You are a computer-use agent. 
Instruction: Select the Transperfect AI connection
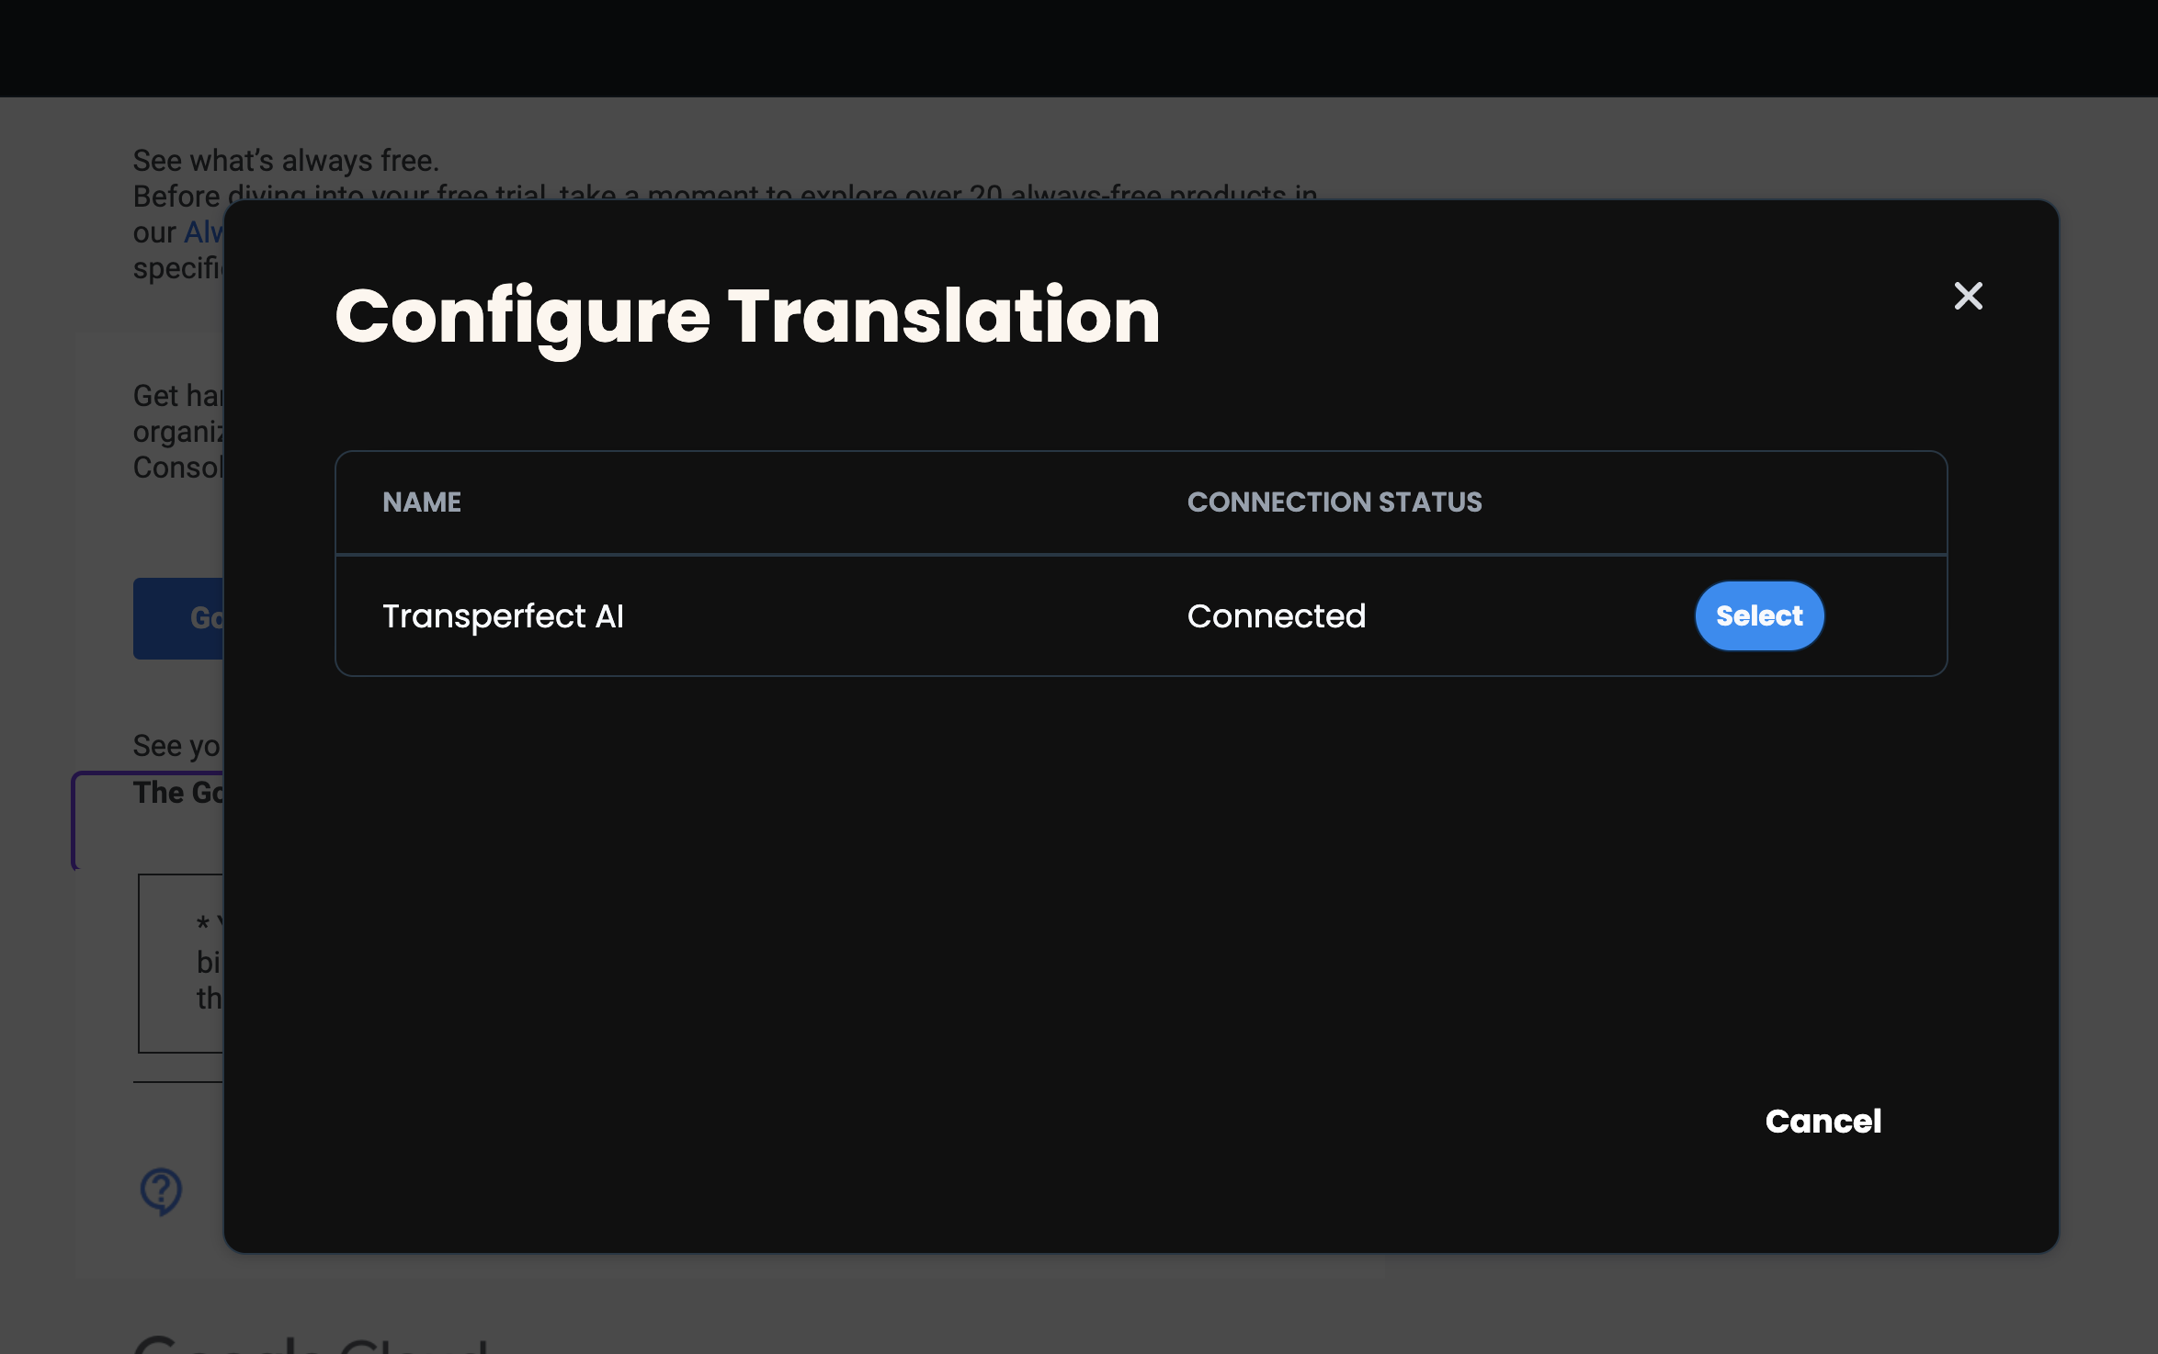click(x=1759, y=615)
